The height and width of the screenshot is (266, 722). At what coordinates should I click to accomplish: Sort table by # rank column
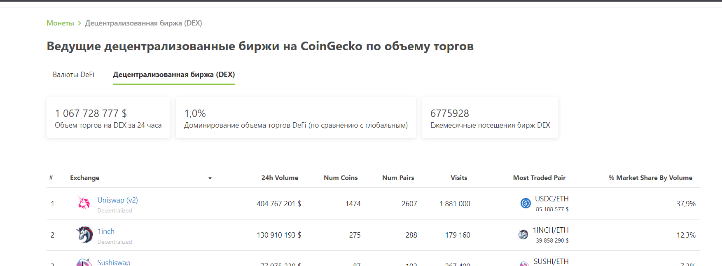(51, 177)
